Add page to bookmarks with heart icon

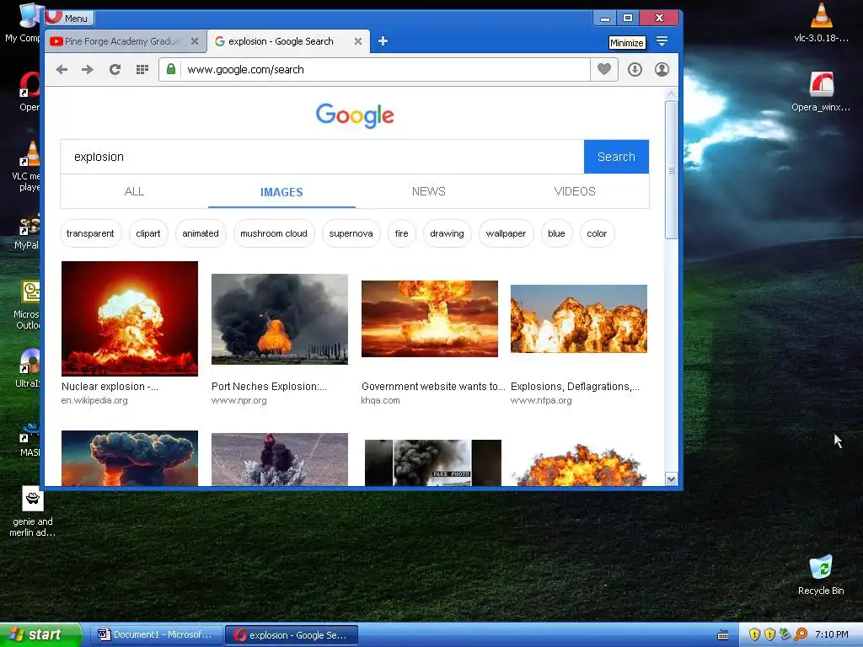[603, 69]
